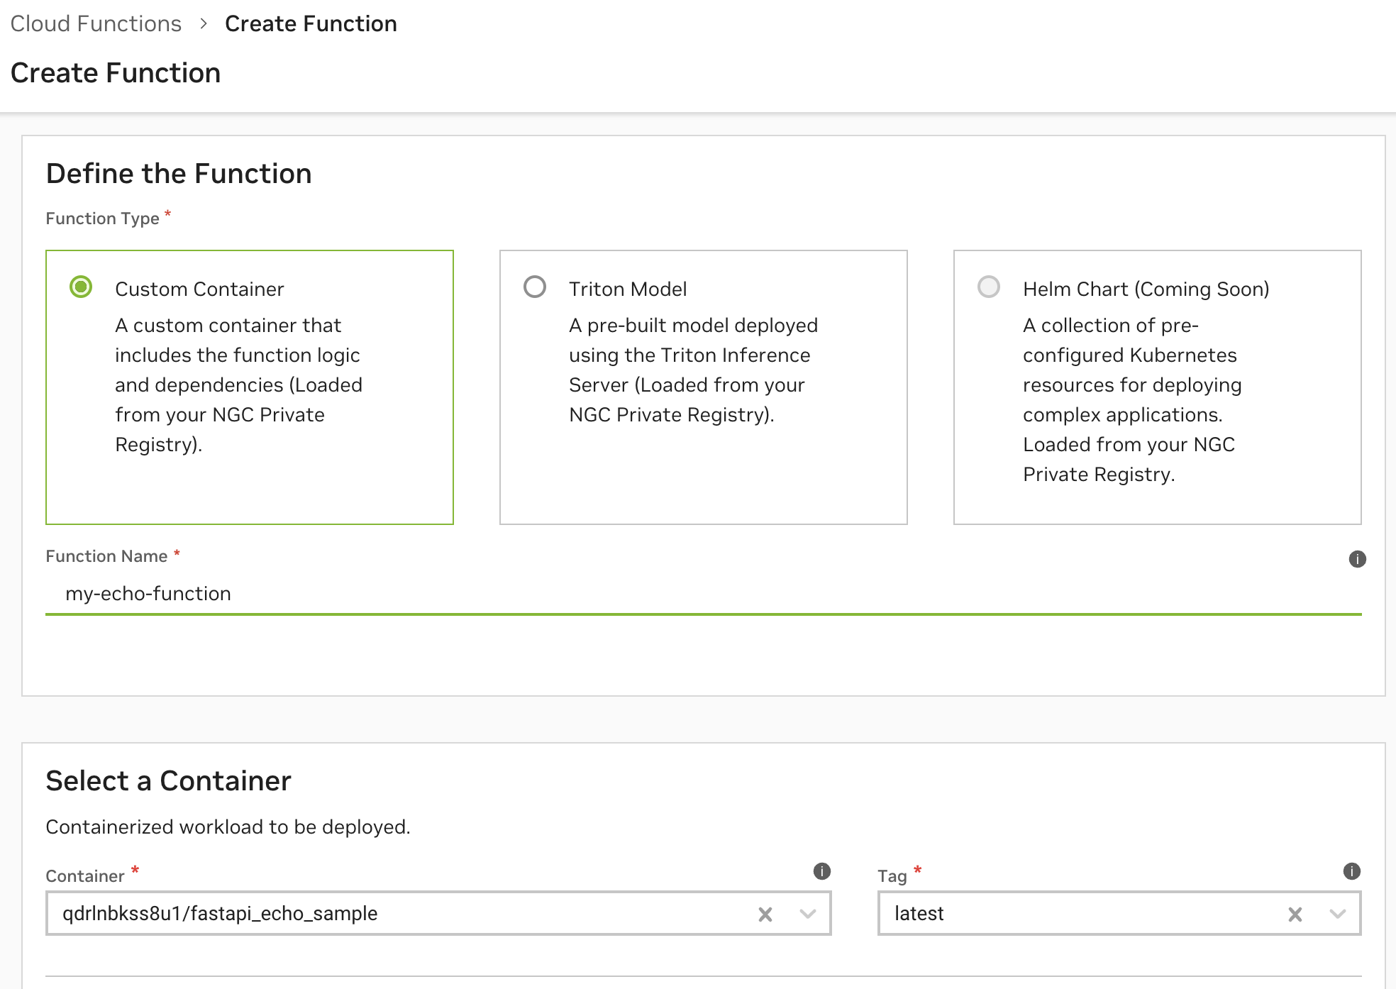Click Create Function in the breadcrumb trail
The width and height of the screenshot is (1396, 989).
pyautogui.click(x=310, y=23)
